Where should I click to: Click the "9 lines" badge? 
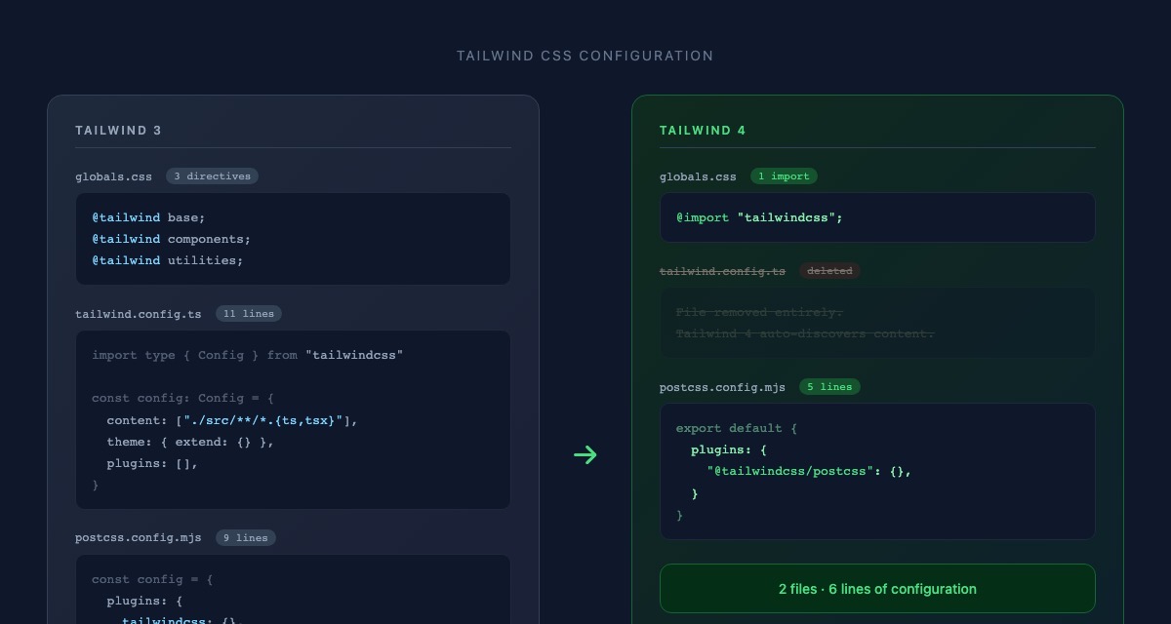pyautogui.click(x=245, y=538)
